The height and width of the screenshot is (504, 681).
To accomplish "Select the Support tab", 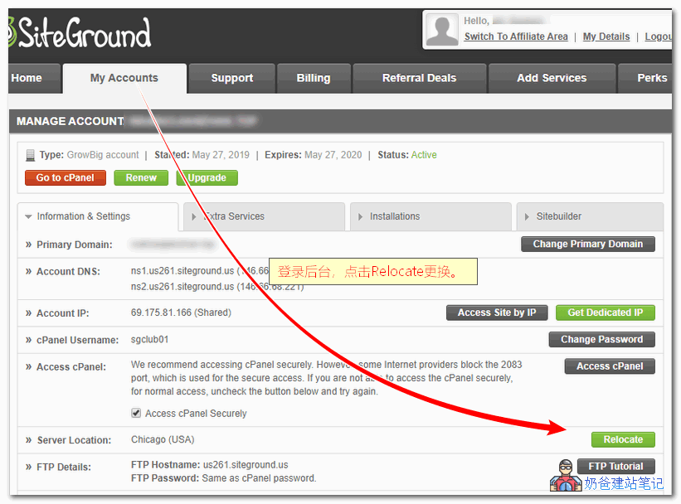I will point(231,78).
